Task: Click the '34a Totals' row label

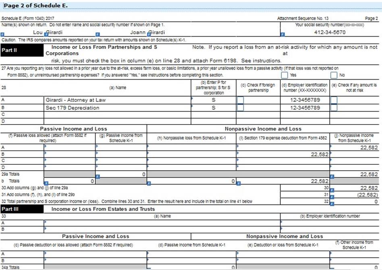Action: click(10, 267)
